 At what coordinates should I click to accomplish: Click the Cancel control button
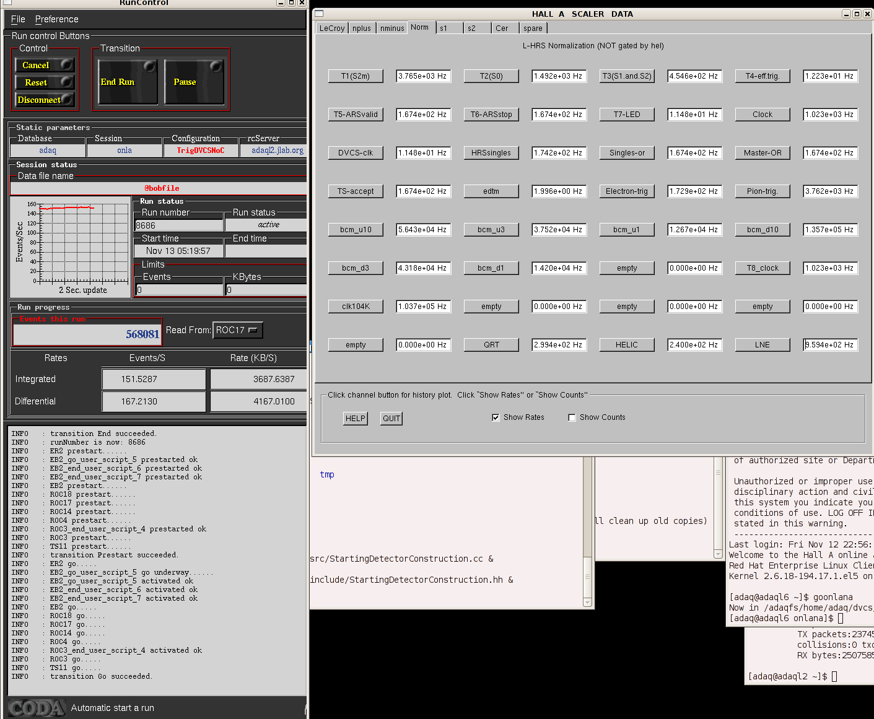coord(45,65)
